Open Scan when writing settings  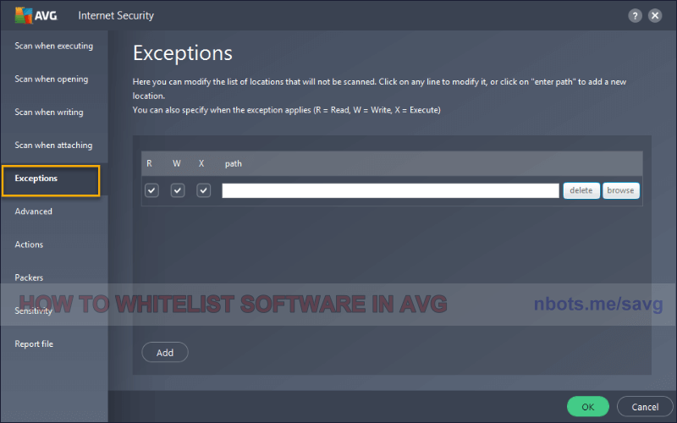(x=49, y=113)
